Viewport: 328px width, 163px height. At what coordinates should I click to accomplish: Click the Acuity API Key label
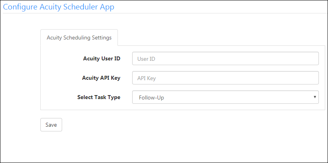101,78
